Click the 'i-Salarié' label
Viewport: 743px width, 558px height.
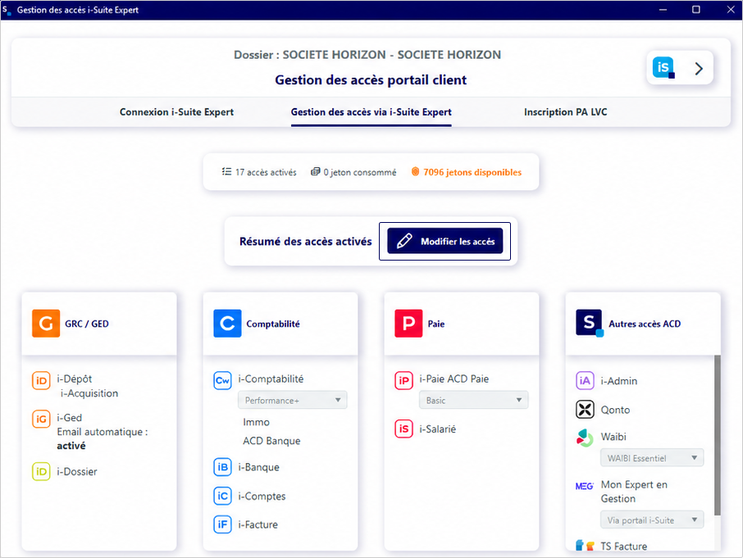pyautogui.click(x=437, y=429)
